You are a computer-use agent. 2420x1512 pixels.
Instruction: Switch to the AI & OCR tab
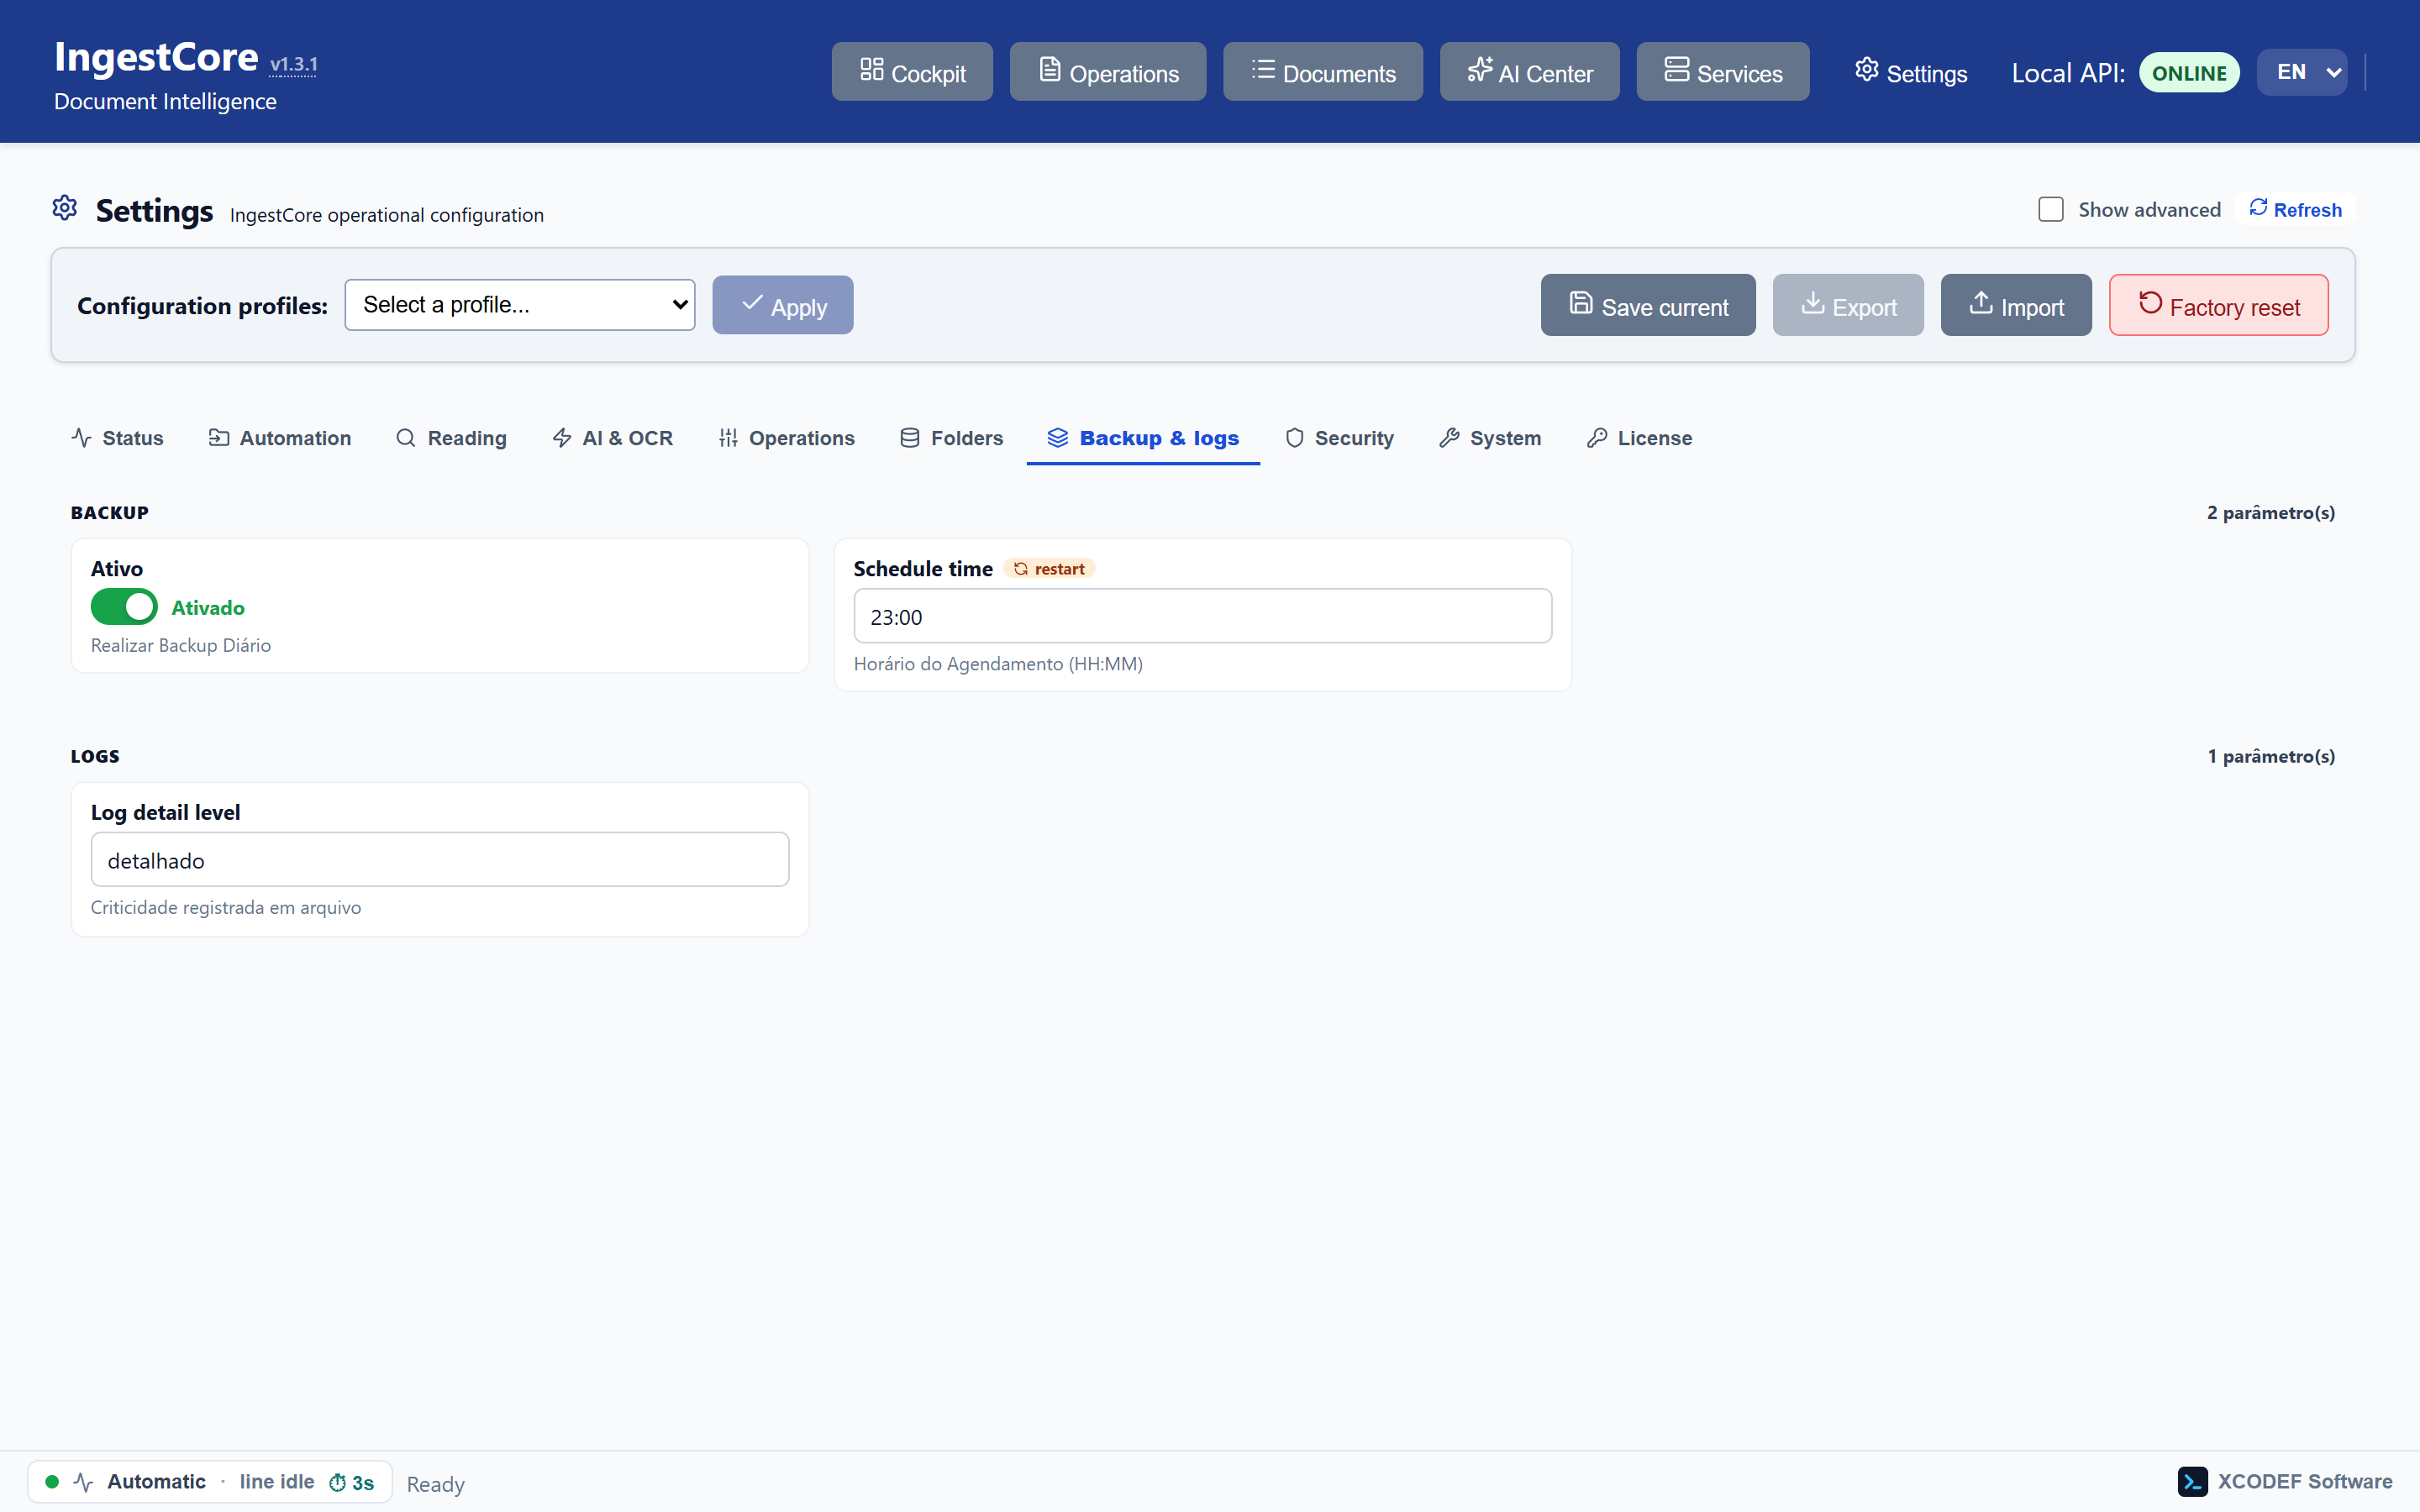tap(612, 438)
